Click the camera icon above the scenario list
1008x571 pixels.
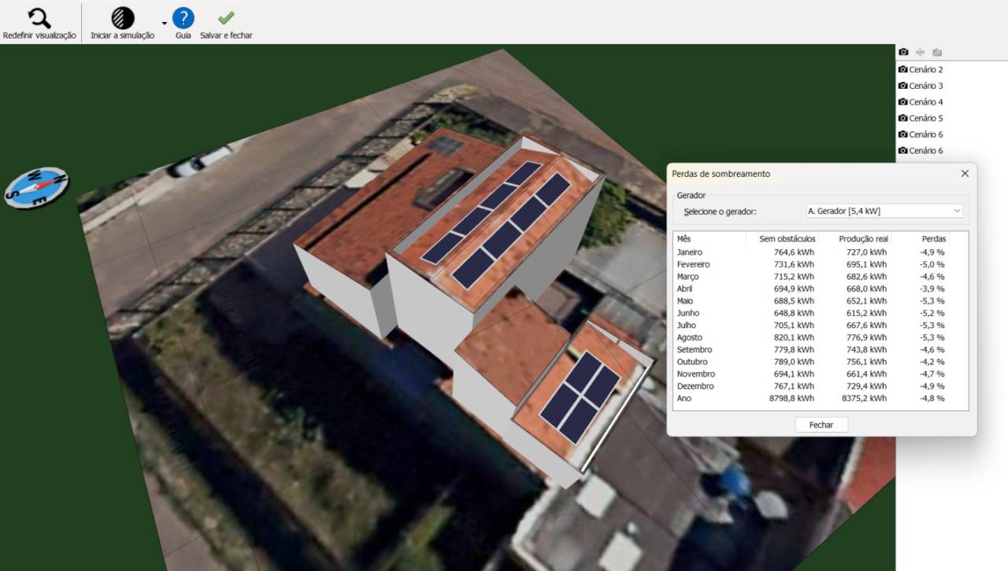pyautogui.click(x=903, y=52)
